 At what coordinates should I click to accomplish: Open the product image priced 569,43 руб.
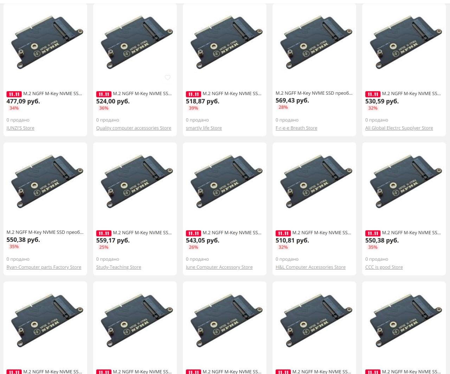pyautogui.click(x=314, y=44)
